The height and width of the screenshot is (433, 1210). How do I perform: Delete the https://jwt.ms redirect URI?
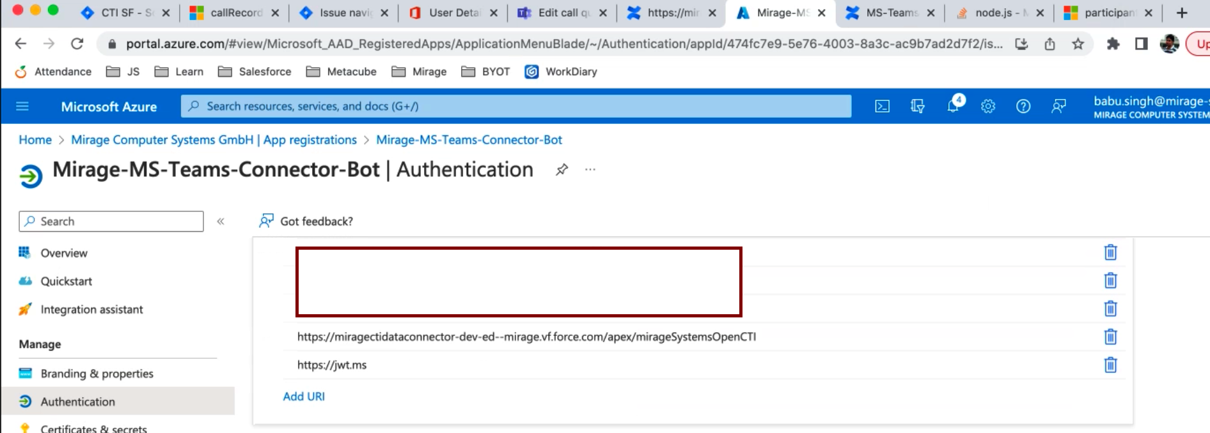pos(1110,365)
